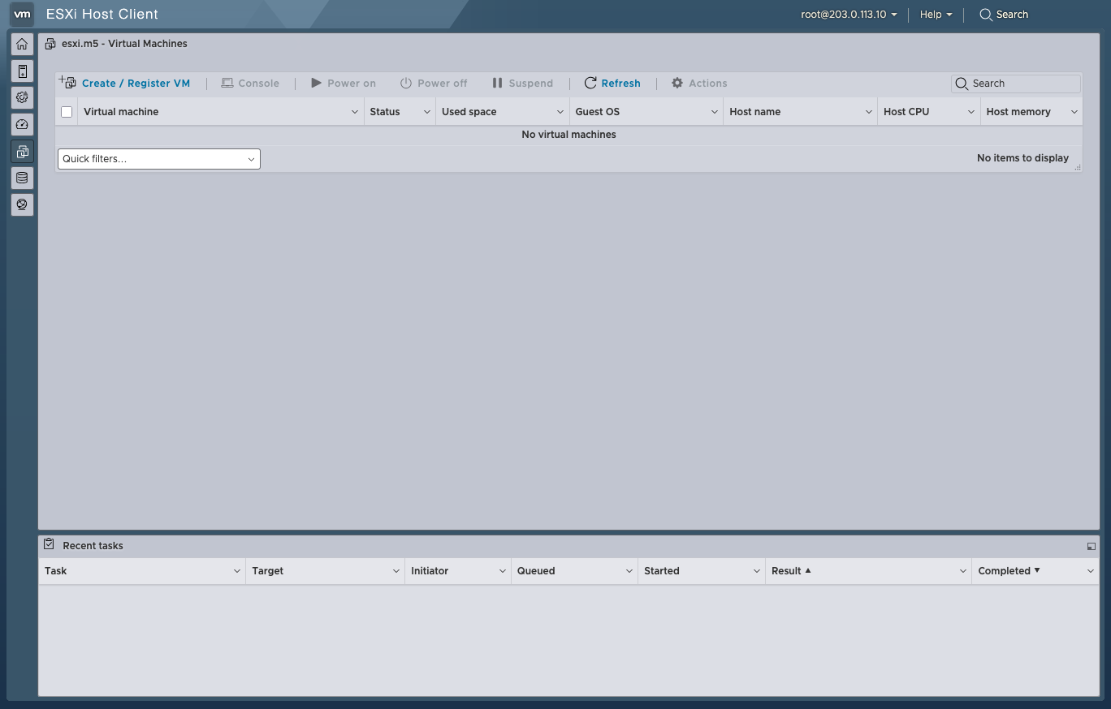Viewport: 1111px width, 709px height.
Task: Open the Started column dropdown in Recent tasks
Action: point(757,571)
